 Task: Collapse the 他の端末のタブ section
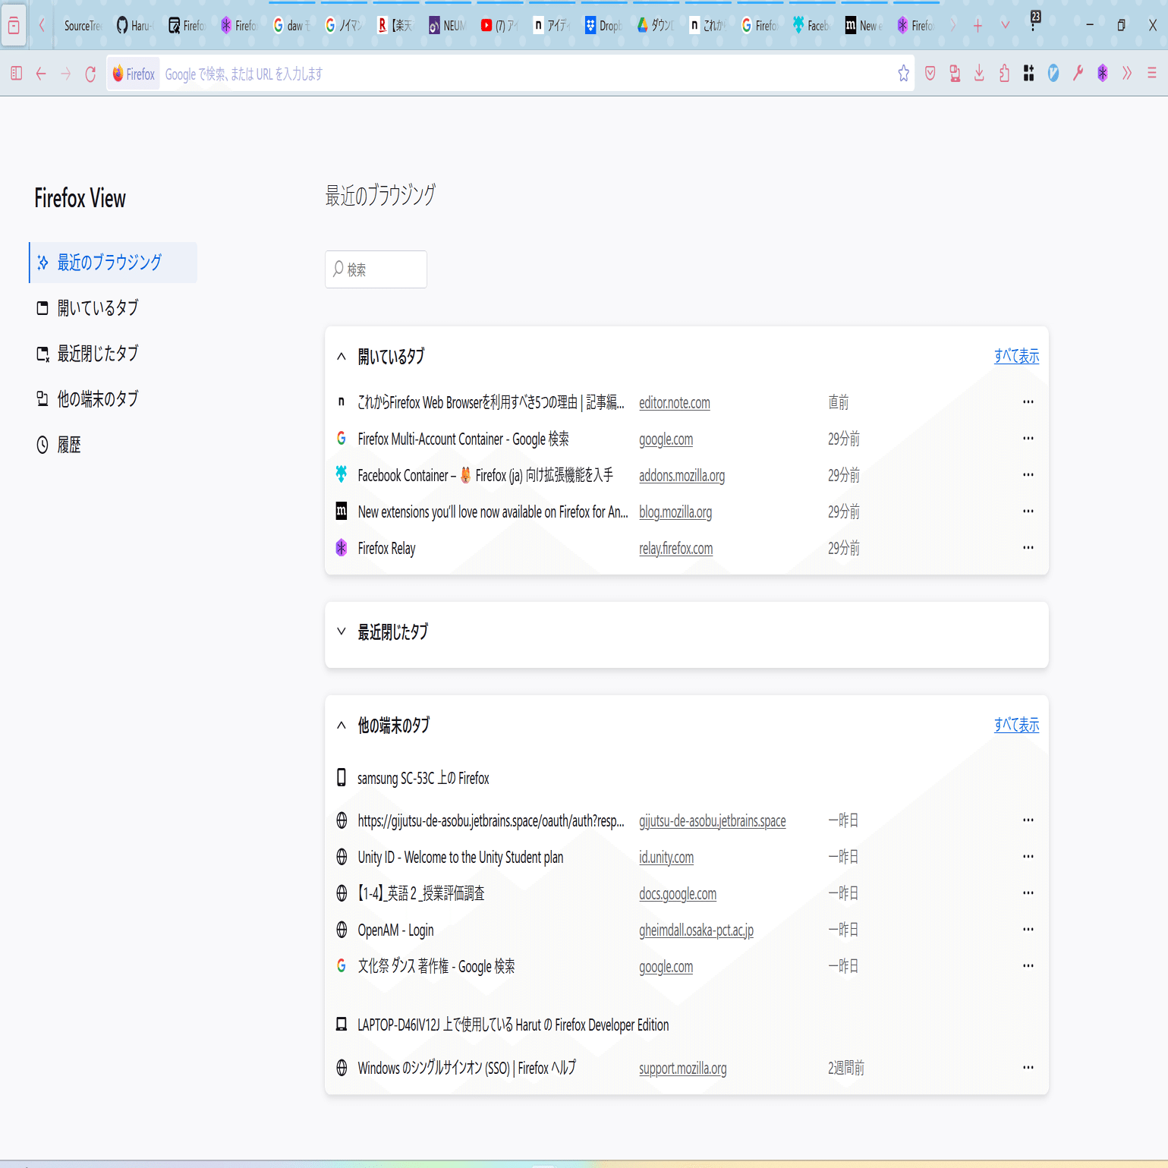(342, 725)
